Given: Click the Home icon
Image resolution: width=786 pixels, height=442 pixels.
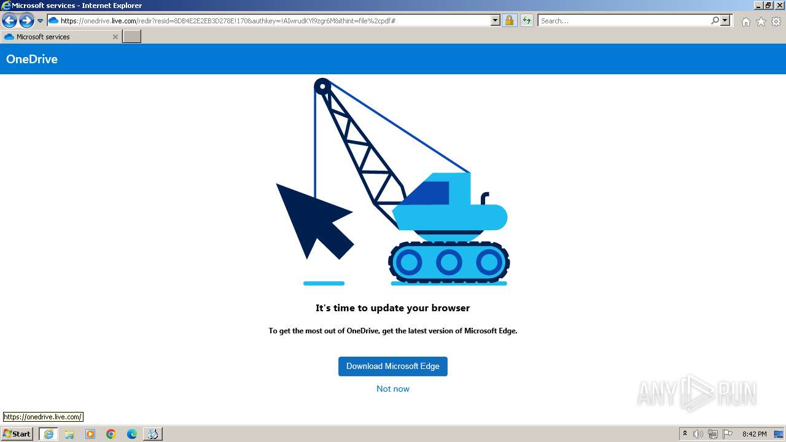Looking at the screenshot, I should [x=745, y=21].
